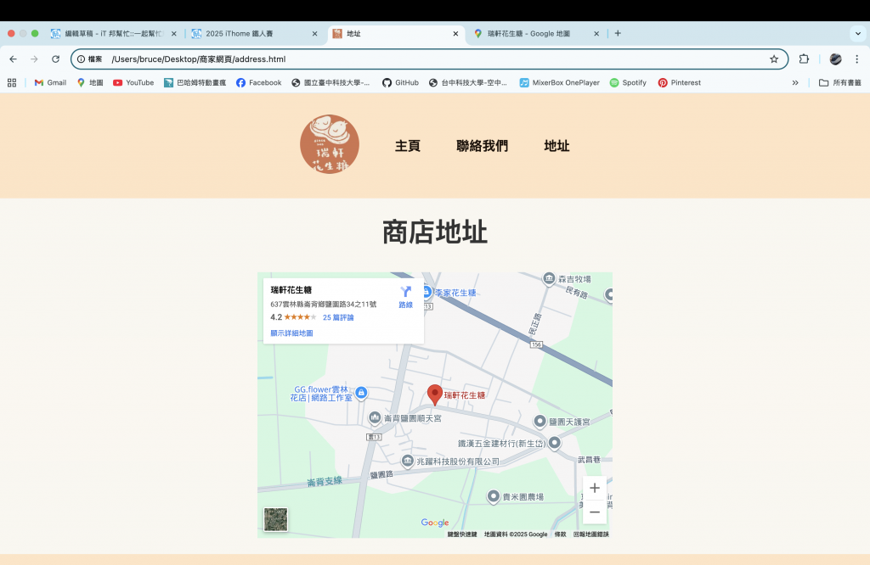Open 聯絡我們 in the site navigation

tap(483, 146)
